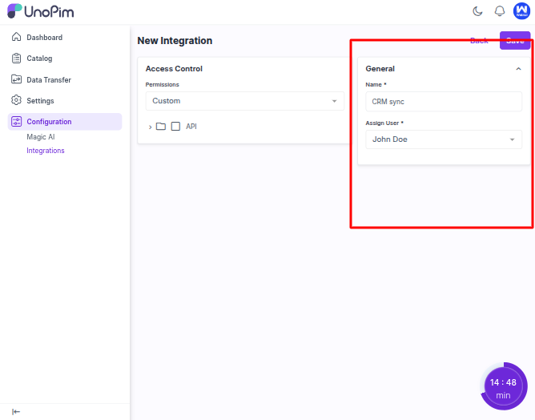Image resolution: width=535 pixels, height=420 pixels.
Task: Open the Assign User dropdown
Action: (443, 139)
